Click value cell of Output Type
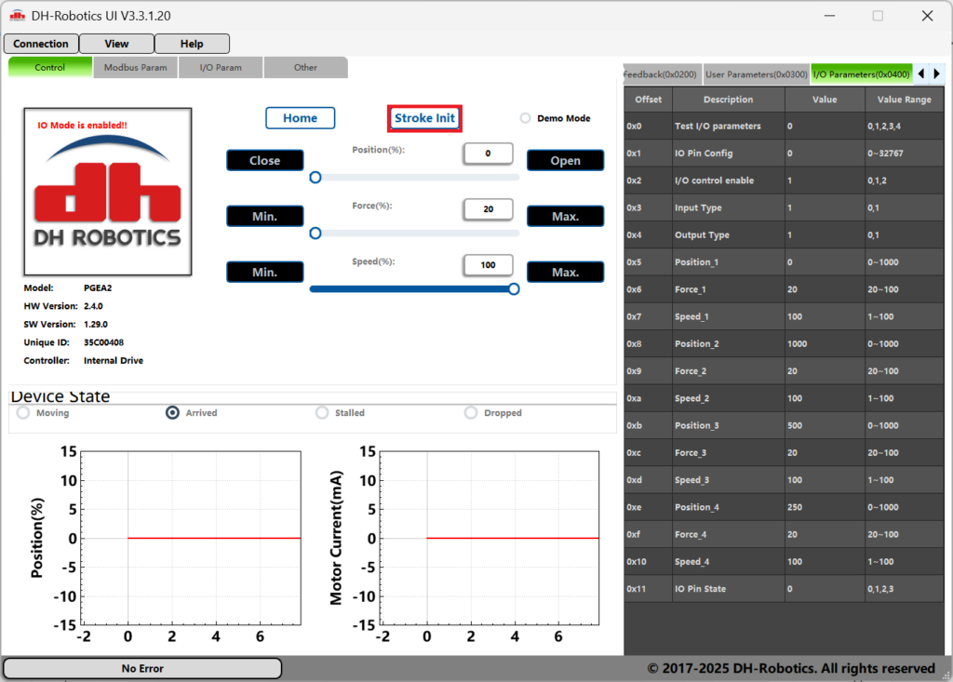 tap(825, 234)
